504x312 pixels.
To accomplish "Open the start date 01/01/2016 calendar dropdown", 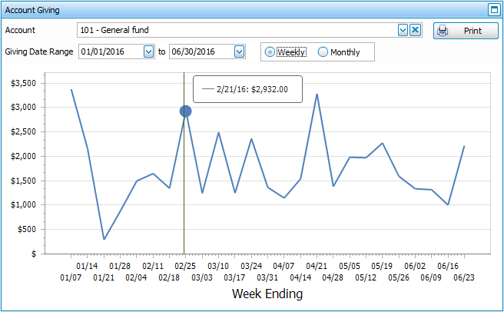I will pos(148,51).
